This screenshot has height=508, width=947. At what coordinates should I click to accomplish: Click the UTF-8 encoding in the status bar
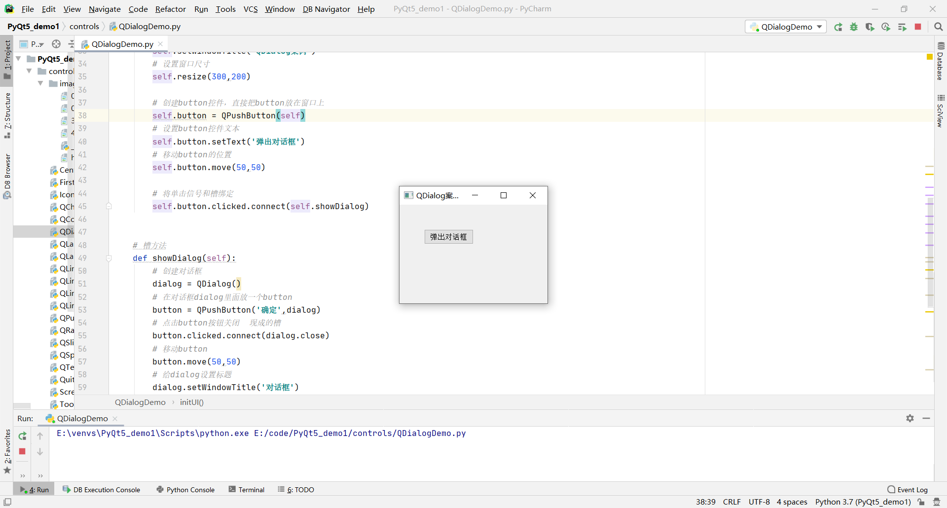pyautogui.click(x=759, y=502)
